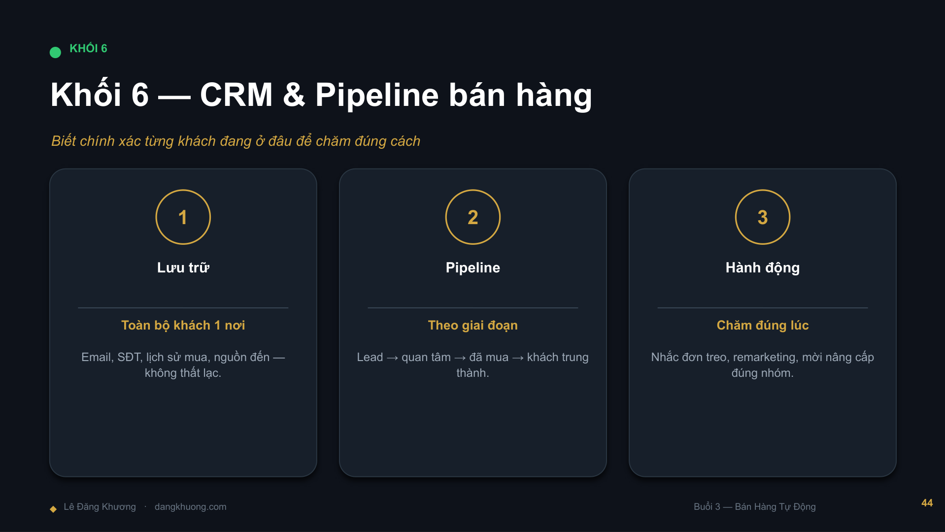945x532 pixels.
Task: Click the KHỐI 6 section label
Action: pos(88,48)
